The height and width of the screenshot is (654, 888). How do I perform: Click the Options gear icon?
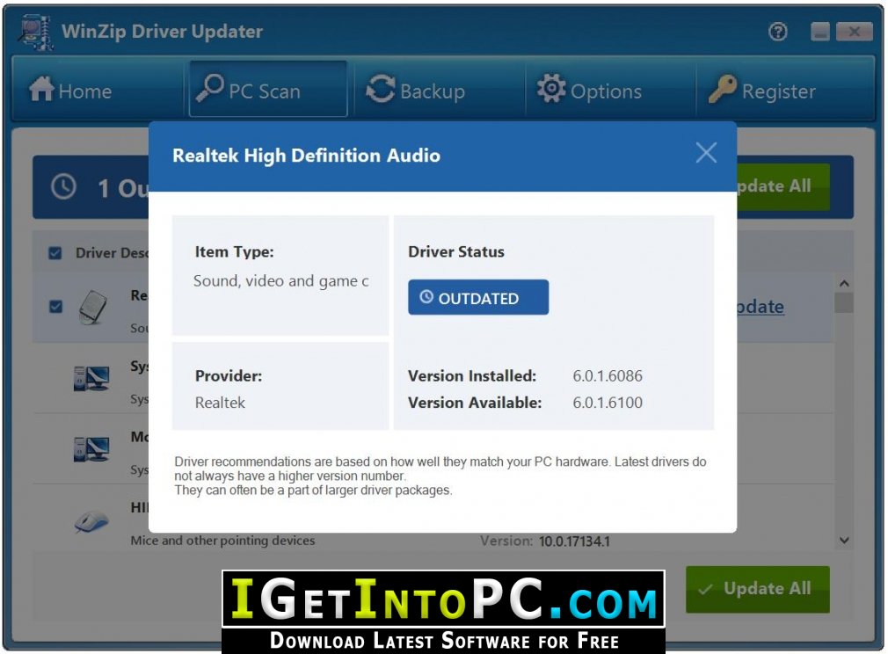click(551, 88)
